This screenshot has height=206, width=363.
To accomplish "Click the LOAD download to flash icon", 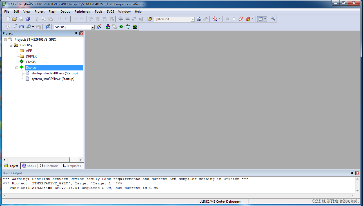I will coord(48,26).
